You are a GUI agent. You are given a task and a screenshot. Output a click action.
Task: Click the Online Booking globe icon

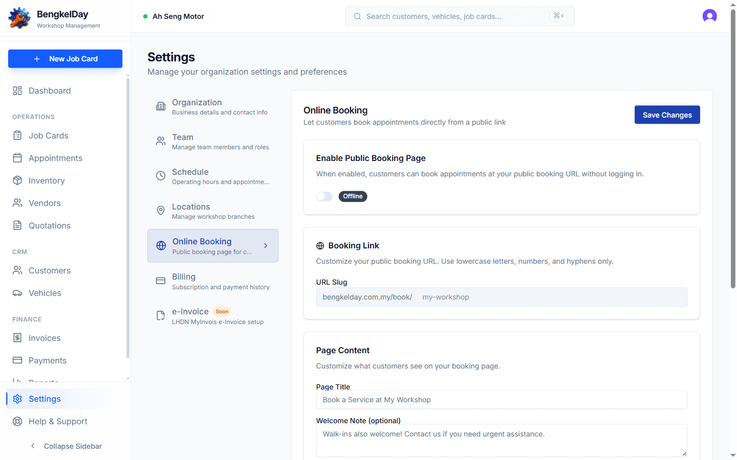[161, 246]
